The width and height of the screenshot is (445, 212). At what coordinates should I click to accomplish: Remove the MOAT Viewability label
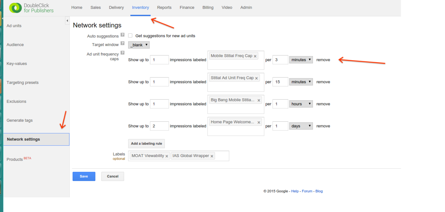167,156
